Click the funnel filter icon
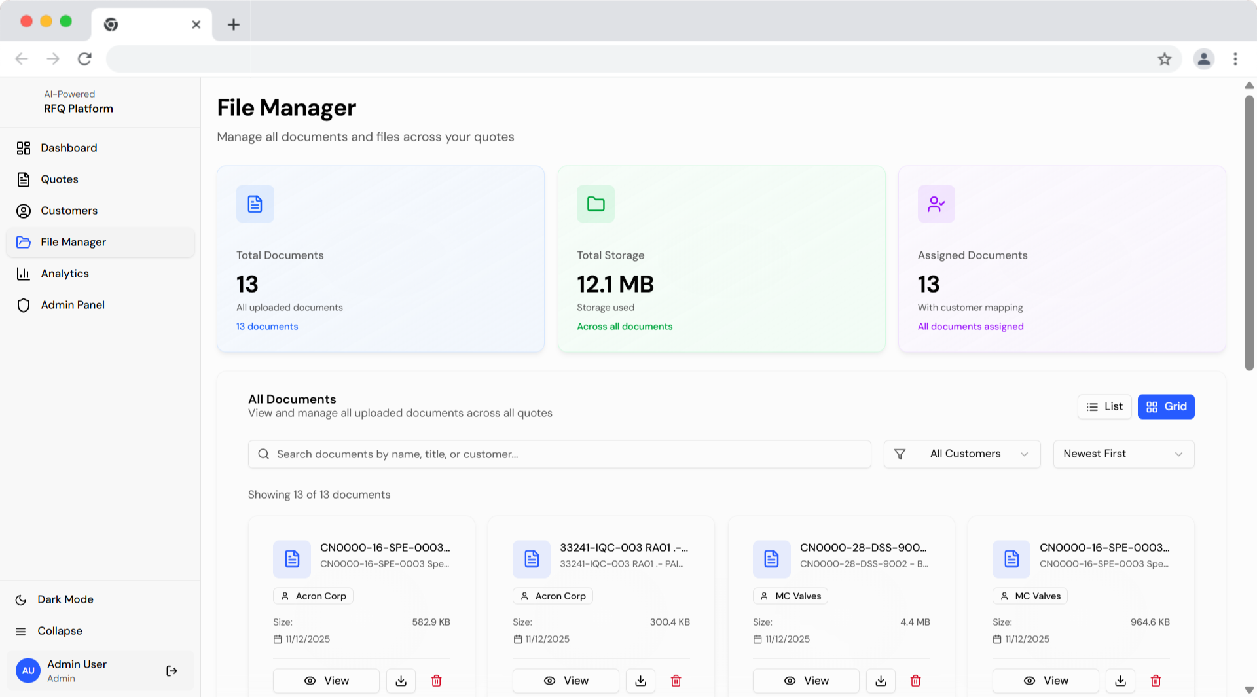The height and width of the screenshot is (697, 1257). tap(900, 454)
